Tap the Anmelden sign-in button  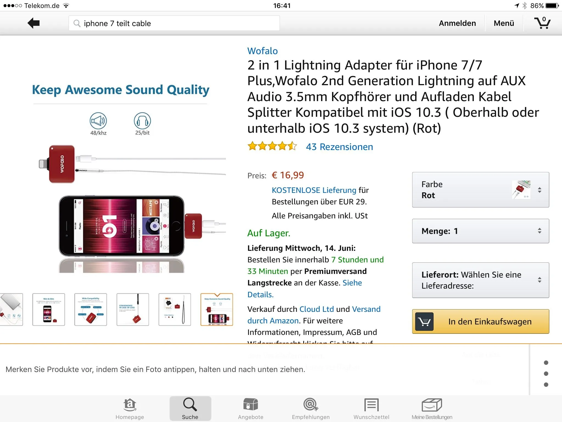tap(457, 23)
